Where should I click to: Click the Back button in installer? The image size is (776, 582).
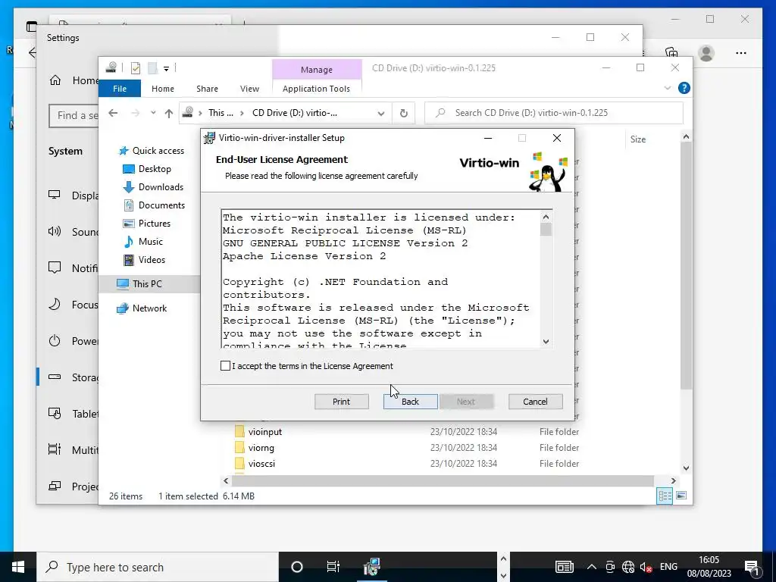click(410, 402)
